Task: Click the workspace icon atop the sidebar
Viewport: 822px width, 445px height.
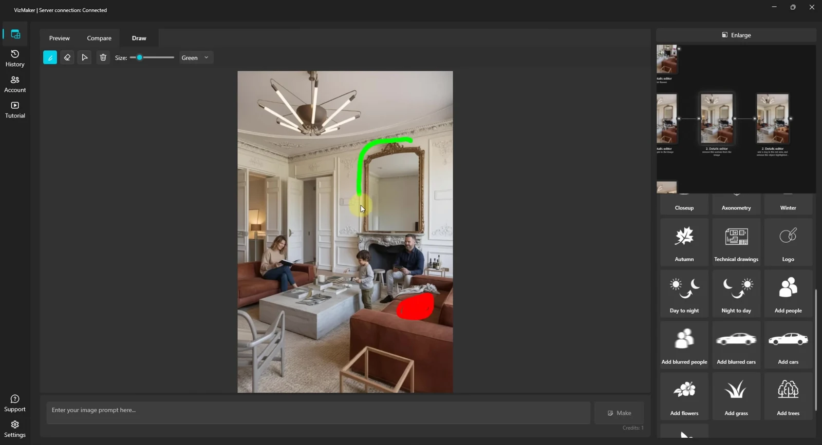Action: tap(15, 34)
